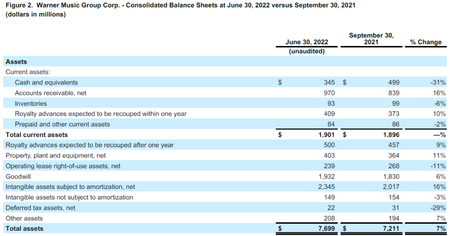Viewport: 450px width, 236px height.
Task: Click the 'Current assets:' row label
Action: pos(28,72)
